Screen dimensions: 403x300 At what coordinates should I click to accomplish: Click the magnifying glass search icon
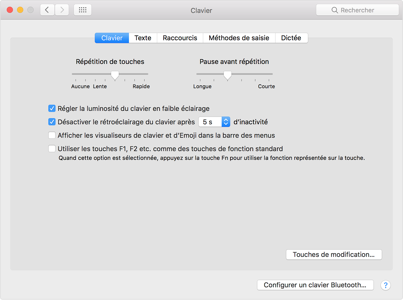coord(334,10)
